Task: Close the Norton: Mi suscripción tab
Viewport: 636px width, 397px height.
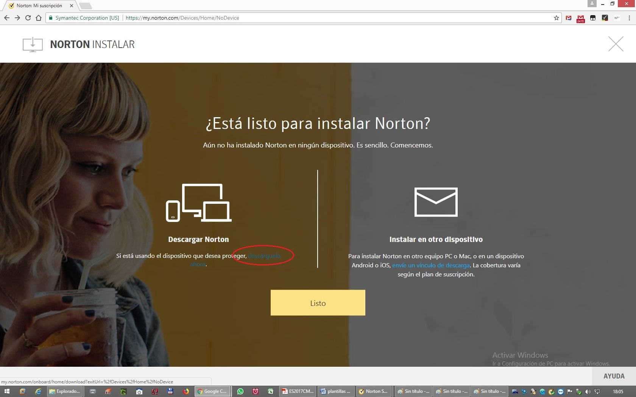Action: tap(71, 6)
